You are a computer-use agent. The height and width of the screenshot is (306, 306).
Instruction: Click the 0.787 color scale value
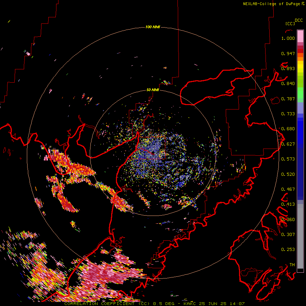(288, 99)
